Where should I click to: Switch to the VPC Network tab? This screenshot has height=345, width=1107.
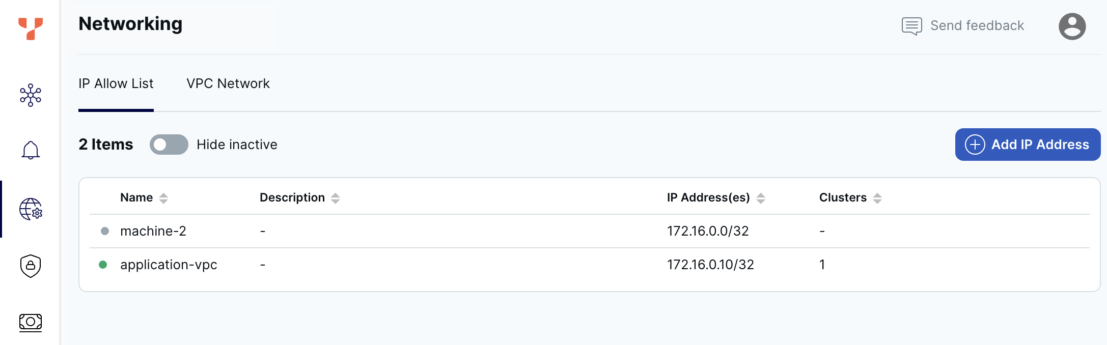click(x=228, y=83)
